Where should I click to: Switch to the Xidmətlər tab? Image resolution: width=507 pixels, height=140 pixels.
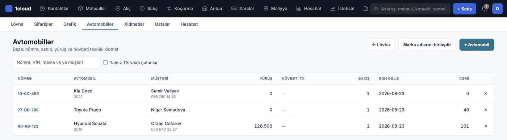(x=134, y=24)
